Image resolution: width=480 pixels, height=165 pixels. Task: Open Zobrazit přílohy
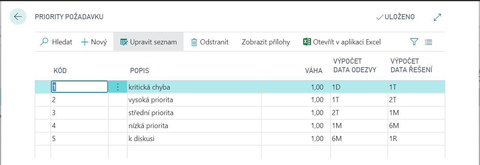[266, 42]
